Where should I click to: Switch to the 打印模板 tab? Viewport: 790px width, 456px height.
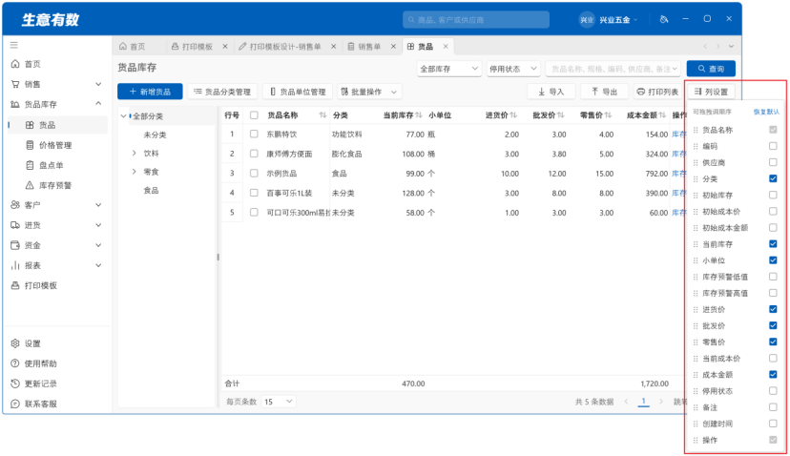(x=193, y=47)
